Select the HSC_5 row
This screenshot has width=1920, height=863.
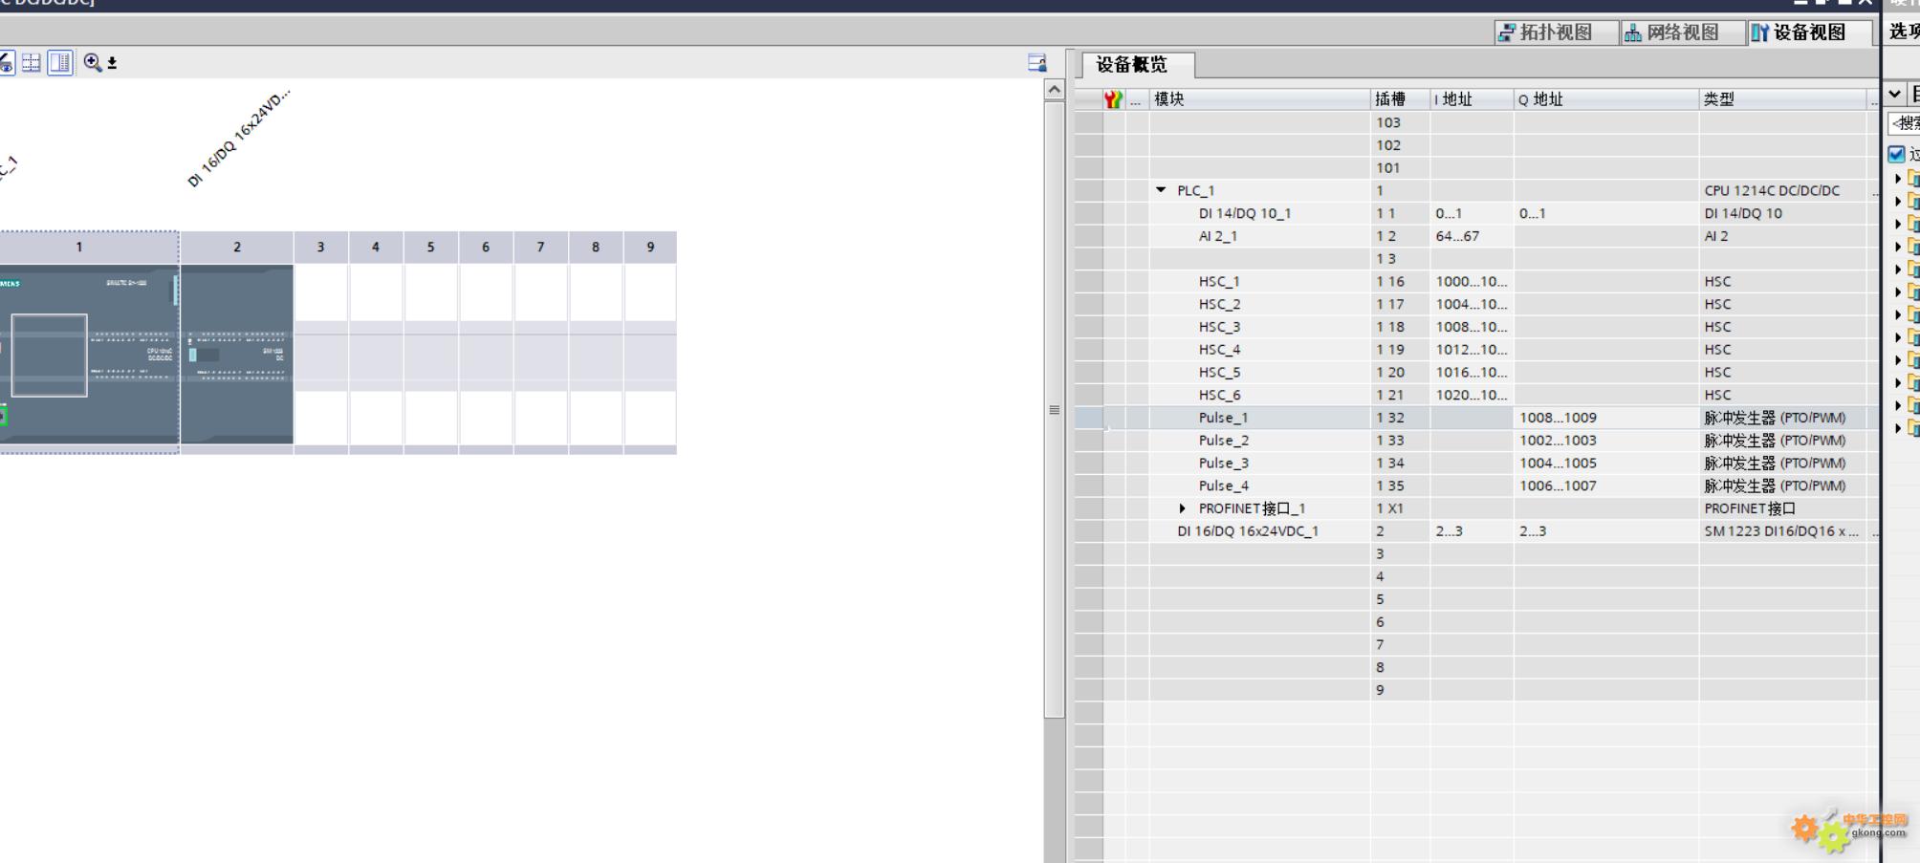[1476, 372]
